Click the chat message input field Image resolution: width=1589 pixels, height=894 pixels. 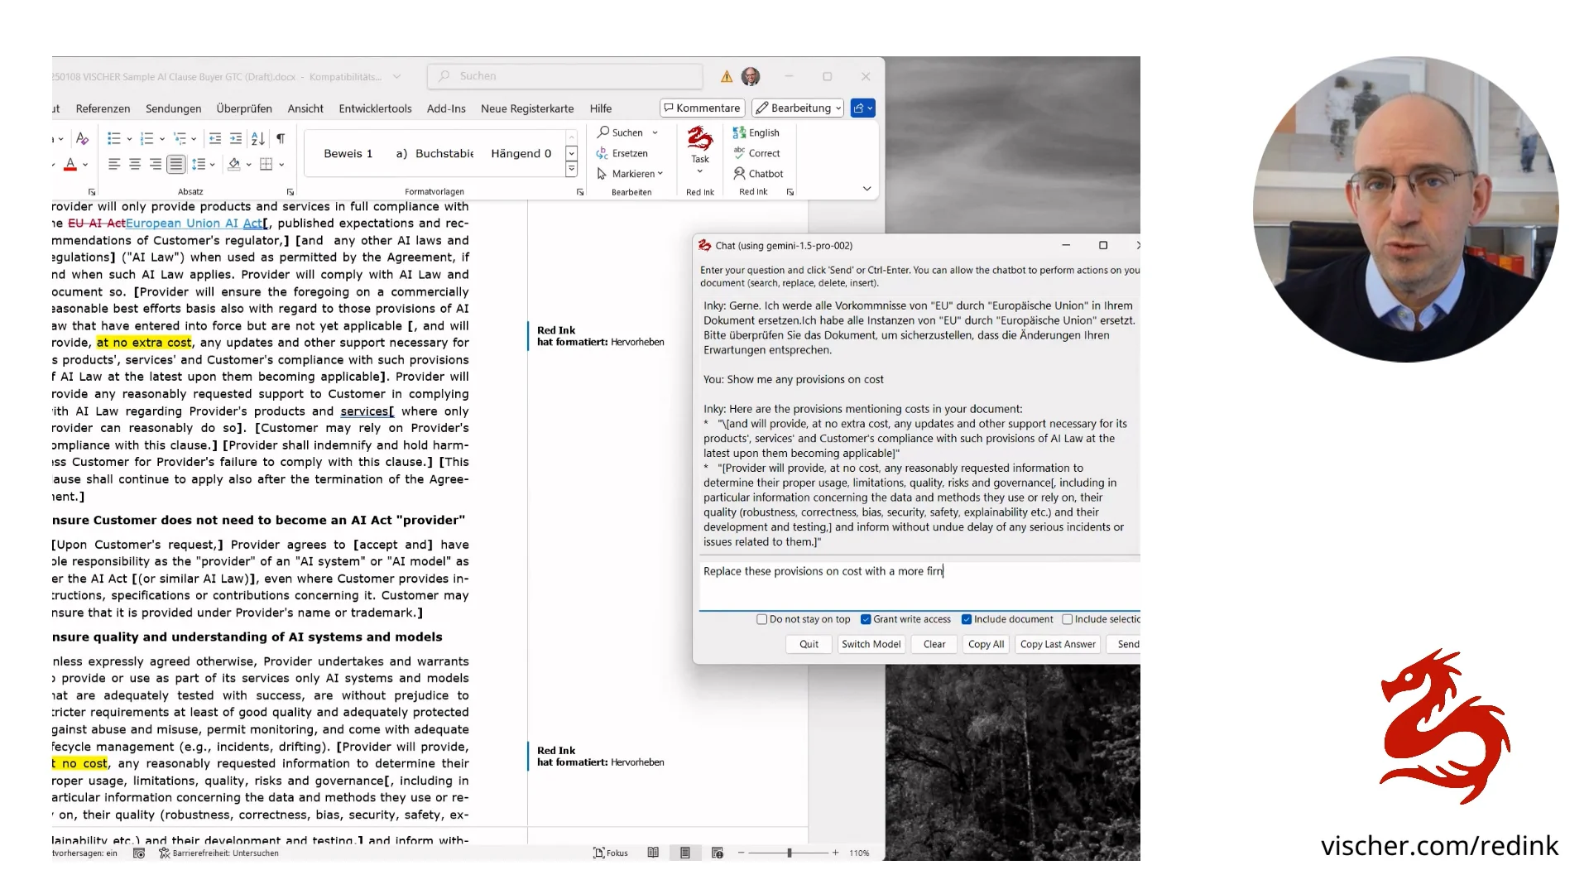tap(919, 585)
